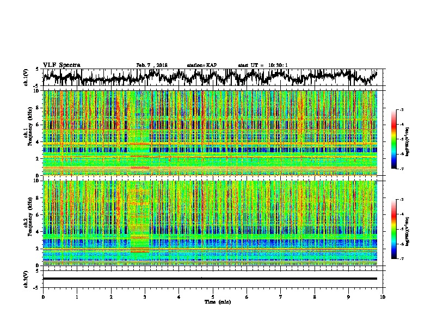Click time axis tick label "9"
Viewport: 431px width, 333px height.
(x=348, y=297)
